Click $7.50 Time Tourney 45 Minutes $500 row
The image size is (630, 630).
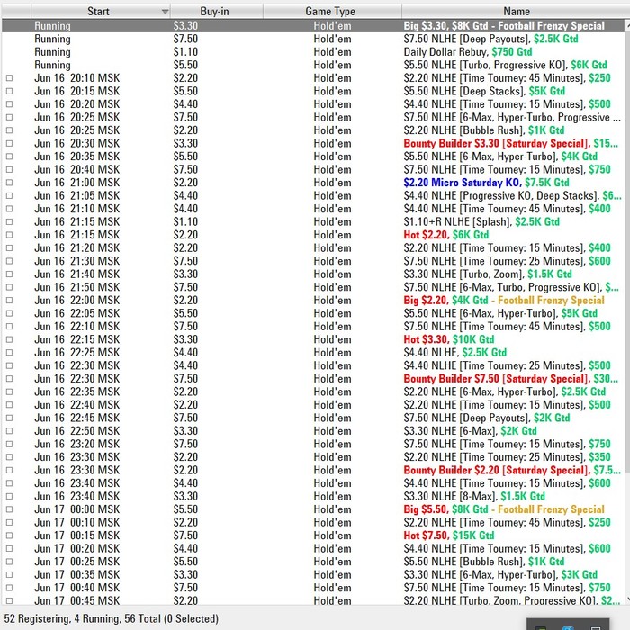[313, 326]
